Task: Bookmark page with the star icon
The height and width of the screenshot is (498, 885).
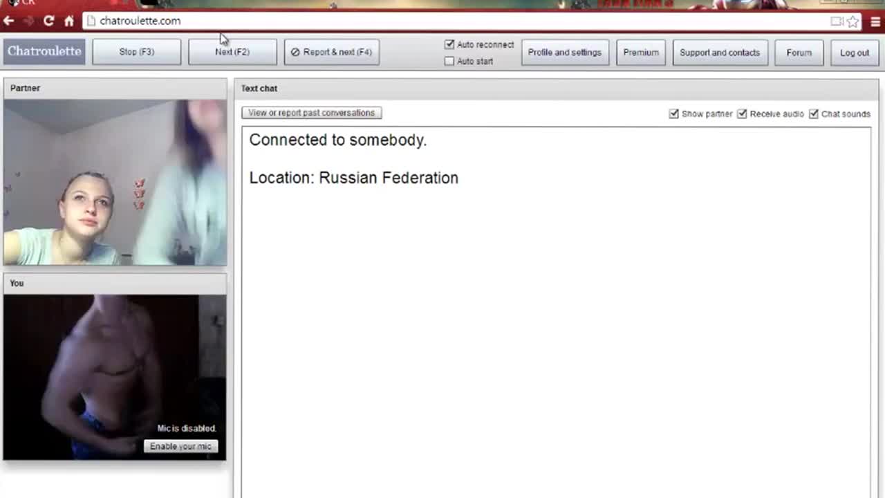Action: click(x=853, y=21)
